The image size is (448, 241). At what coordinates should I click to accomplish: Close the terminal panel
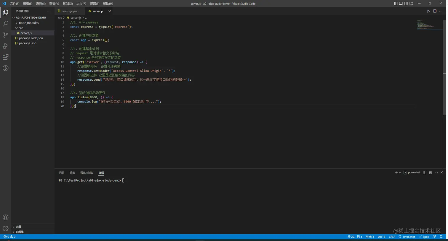pyautogui.click(x=442, y=172)
